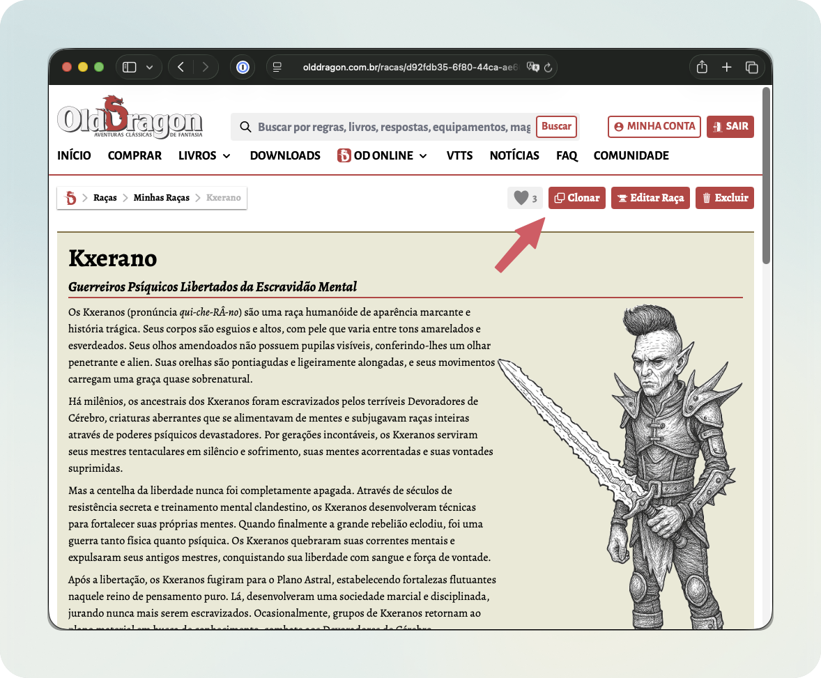Expand the LIVROS dropdown menu
821x678 pixels.
pos(204,155)
